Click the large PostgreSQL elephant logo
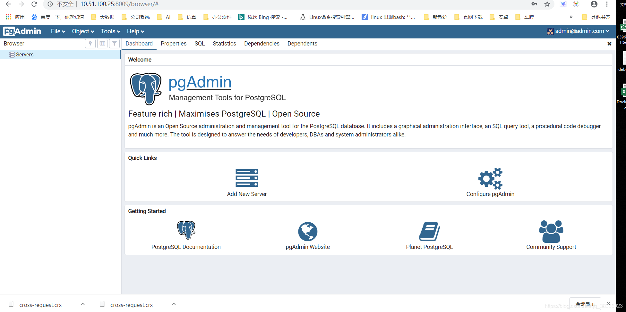This screenshot has height=312, width=626. pyautogui.click(x=146, y=89)
